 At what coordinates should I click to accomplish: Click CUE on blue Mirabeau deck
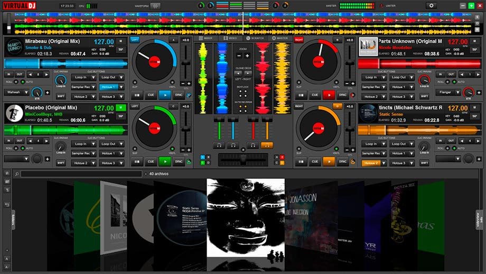tap(151, 95)
